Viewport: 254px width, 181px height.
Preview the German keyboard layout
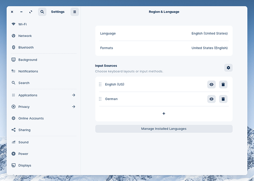(211, 99)
